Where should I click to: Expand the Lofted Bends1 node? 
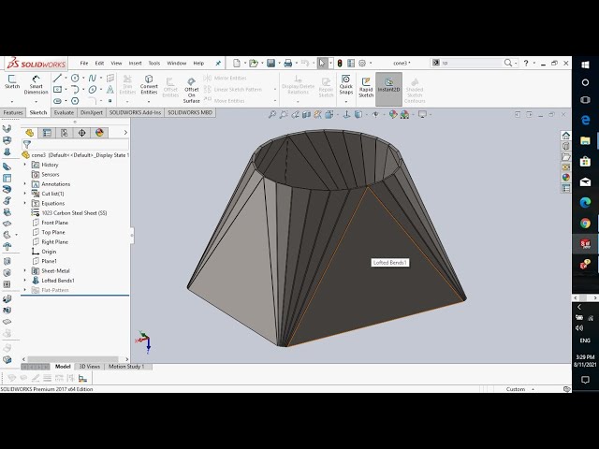pos(25,281)
